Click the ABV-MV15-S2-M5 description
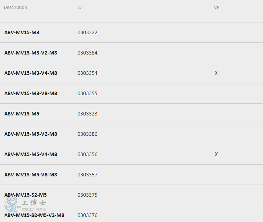263x222 pixels. [25, 195]
